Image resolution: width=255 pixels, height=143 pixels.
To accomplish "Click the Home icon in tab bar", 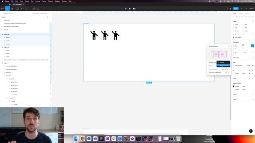I will click(x=10, y=4).
